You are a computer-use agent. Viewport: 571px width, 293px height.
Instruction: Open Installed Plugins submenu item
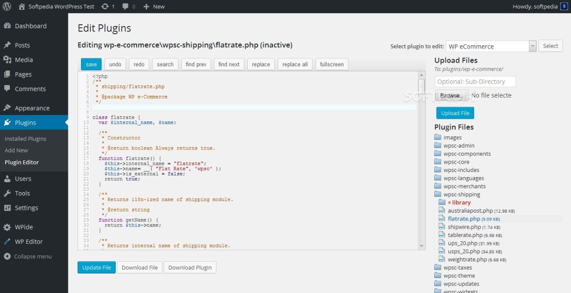point(25,139)
